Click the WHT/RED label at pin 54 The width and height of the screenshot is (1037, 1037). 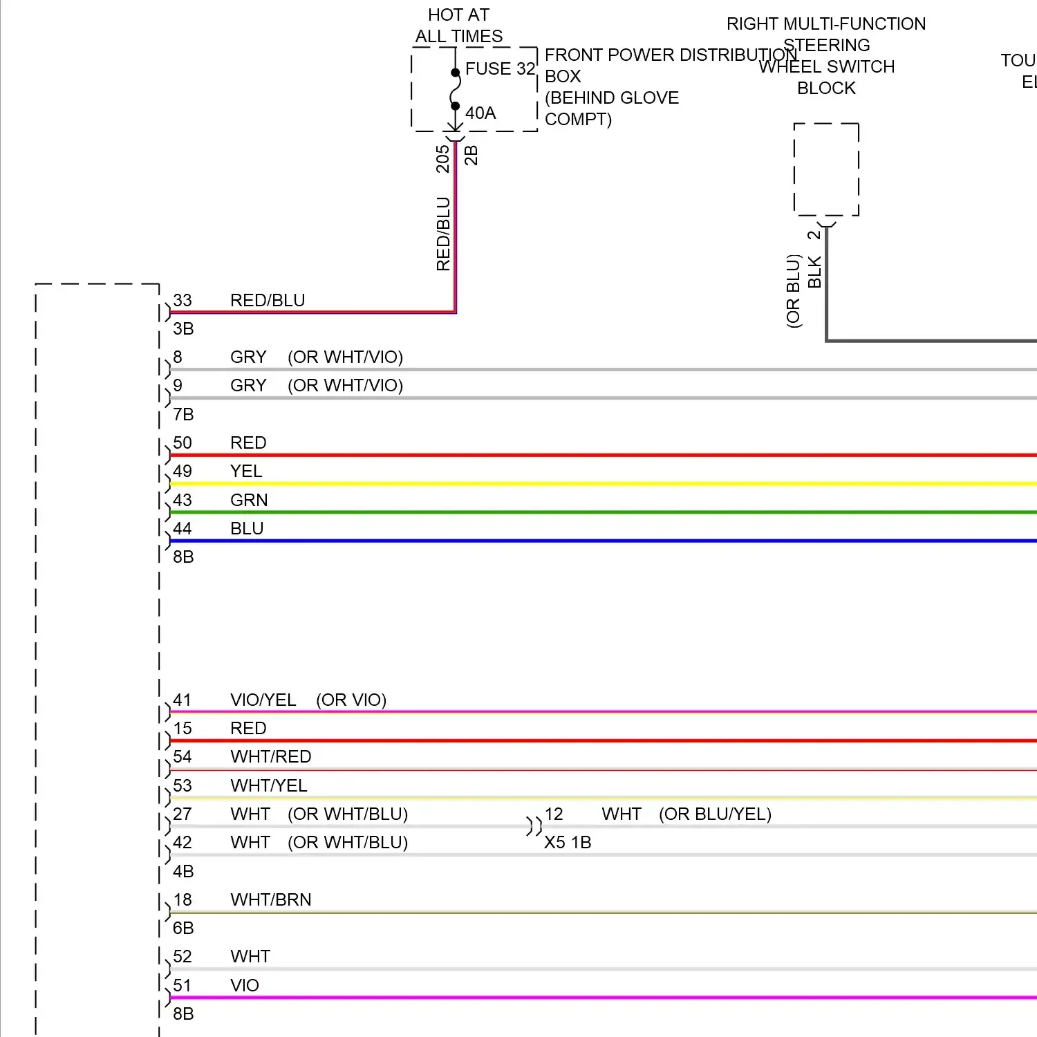click(x=270, y=756)
